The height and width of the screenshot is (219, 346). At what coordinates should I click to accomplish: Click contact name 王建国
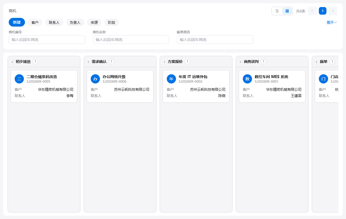[x=296, y=96]
